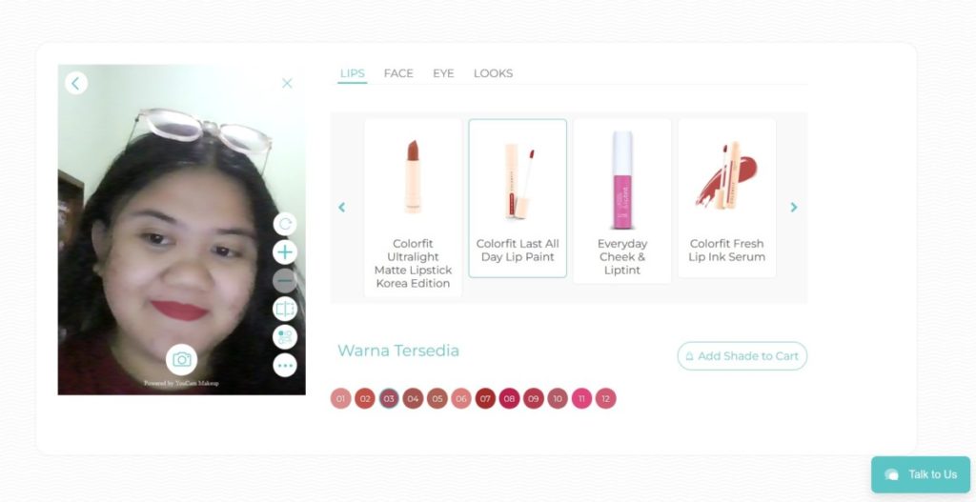Choose shade 11 pink swatch
The height and width of the screenshot is (502, 976).
click(582, 399)
